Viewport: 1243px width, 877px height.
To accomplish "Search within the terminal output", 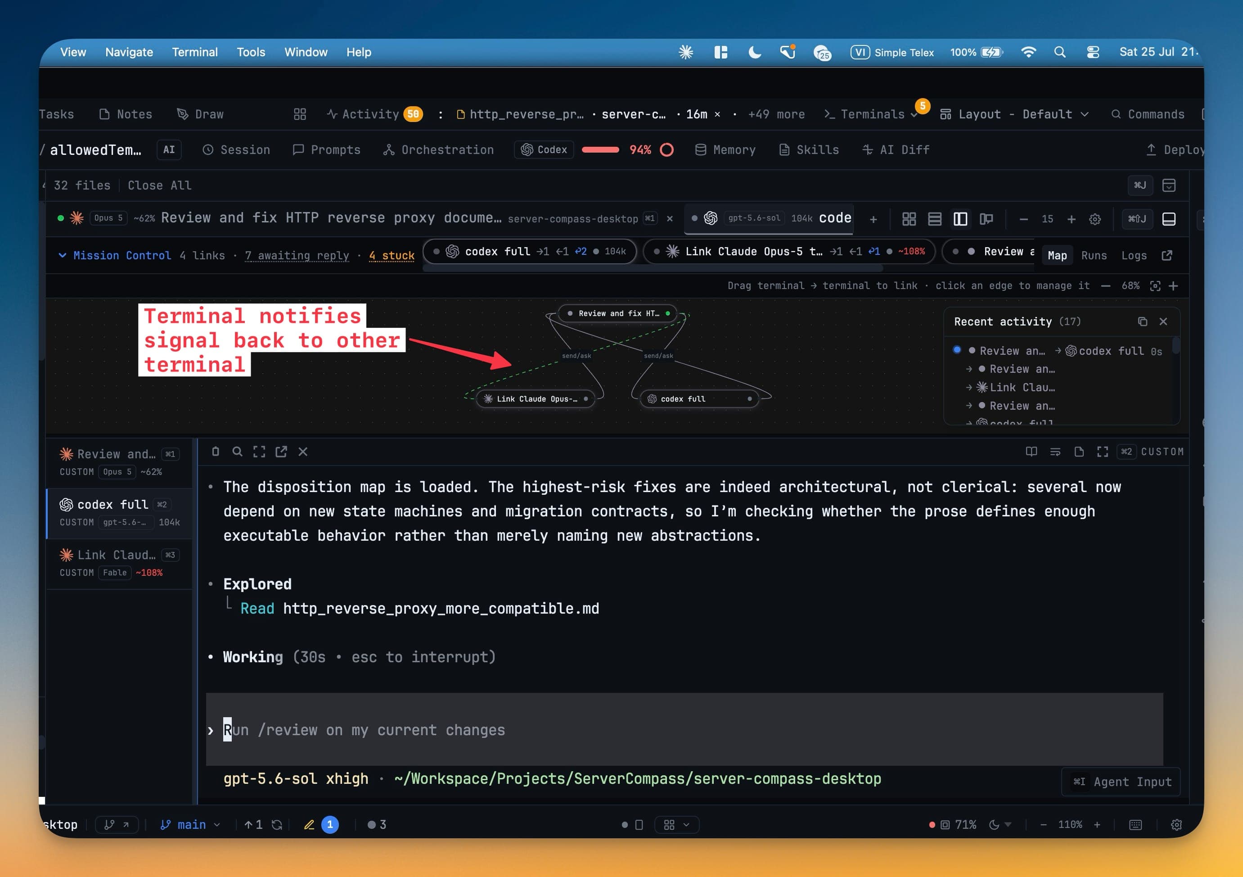I will tap(237, 451).
